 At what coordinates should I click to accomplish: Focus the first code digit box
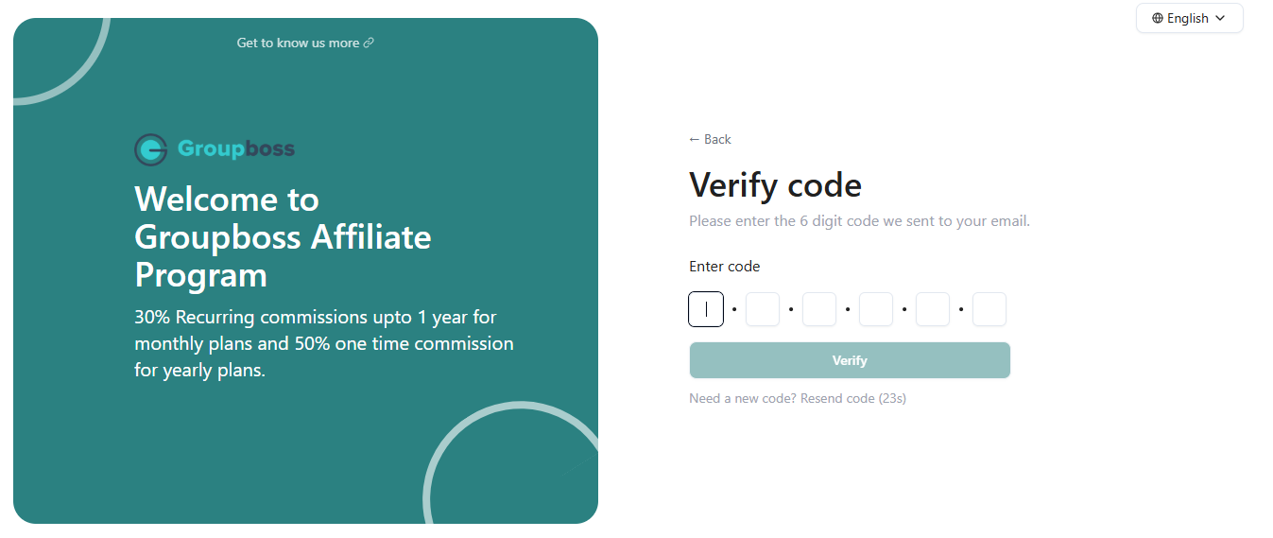pos(706,309)
